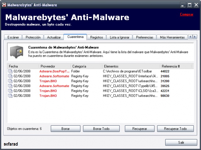Click the file icon of reference 31200 row
The height and width of the screenshot is (150, 201).
(10, 81)
